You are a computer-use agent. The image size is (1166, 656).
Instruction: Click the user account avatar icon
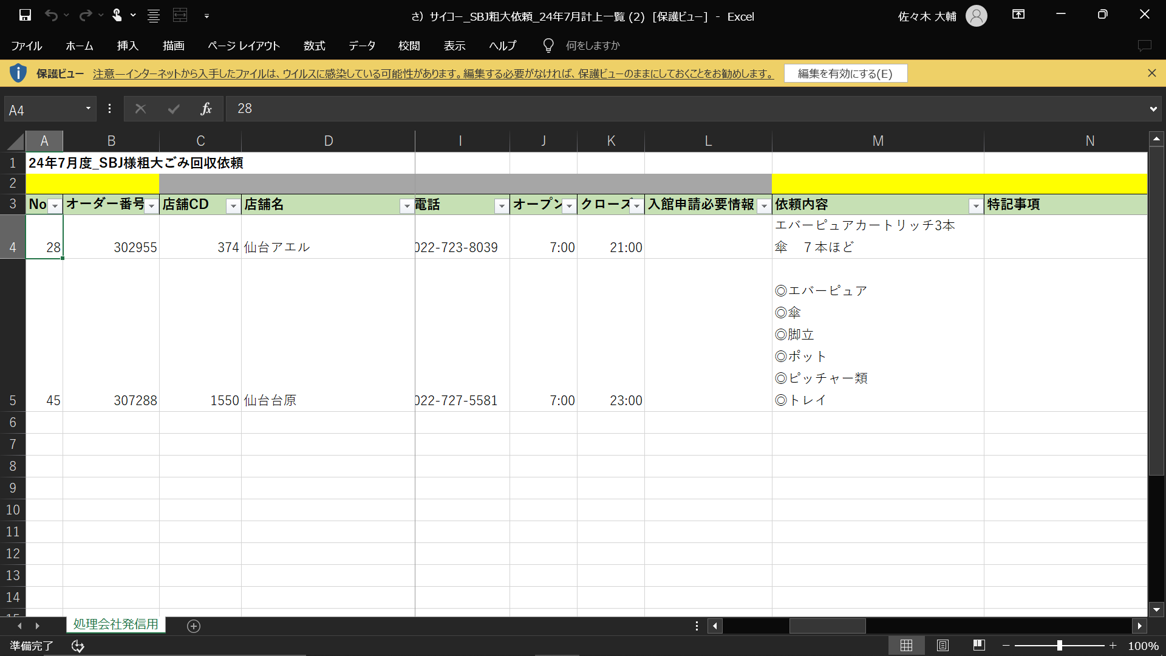(x=976, y=16)
